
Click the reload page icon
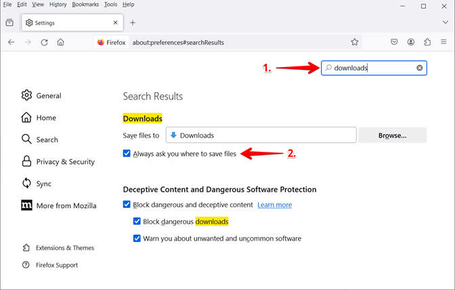click(x=44, y=43)
